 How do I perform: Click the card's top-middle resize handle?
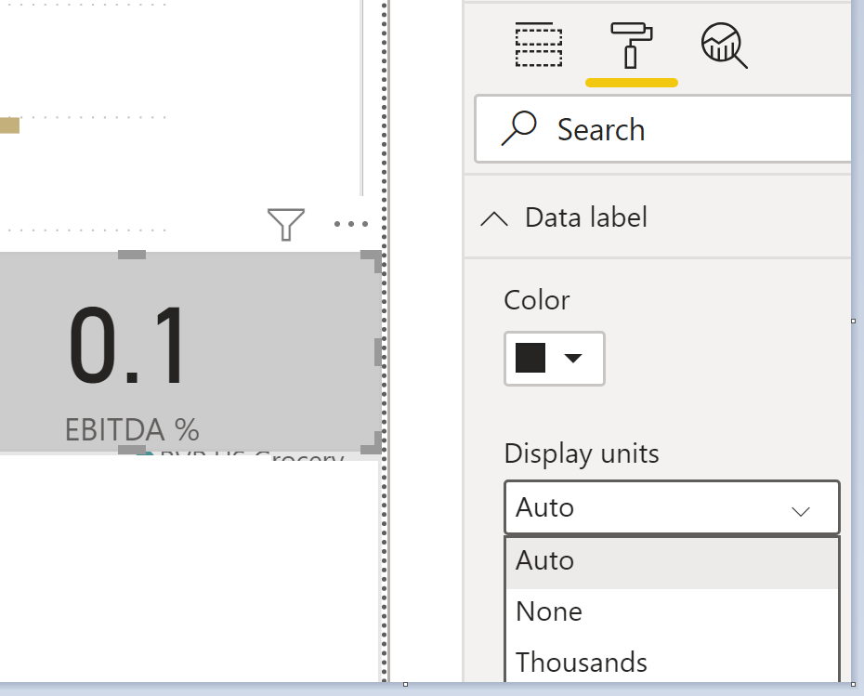[x=132, y=255]
